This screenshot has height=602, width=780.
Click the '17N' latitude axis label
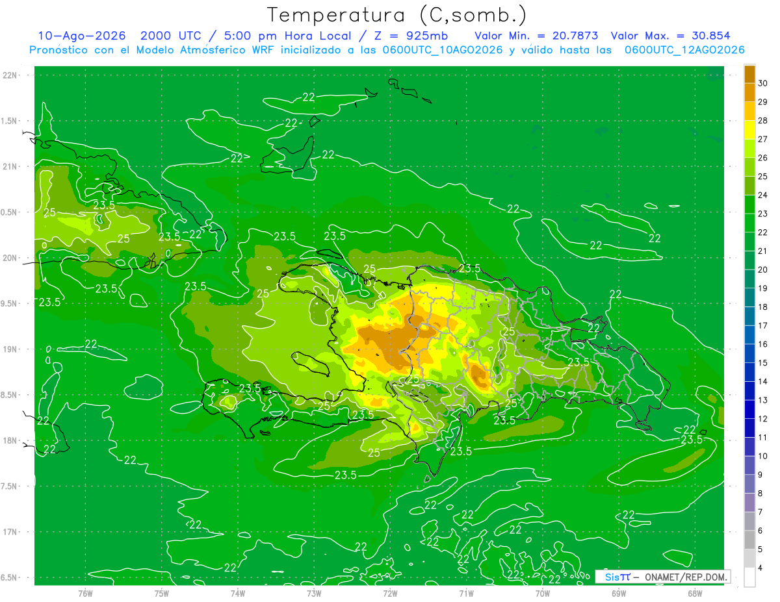(9, 532)
